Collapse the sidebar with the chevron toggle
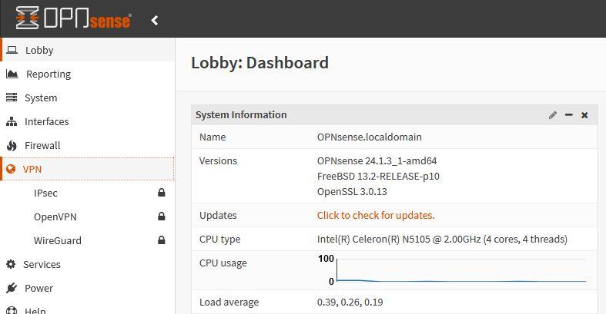 [155, 20]
